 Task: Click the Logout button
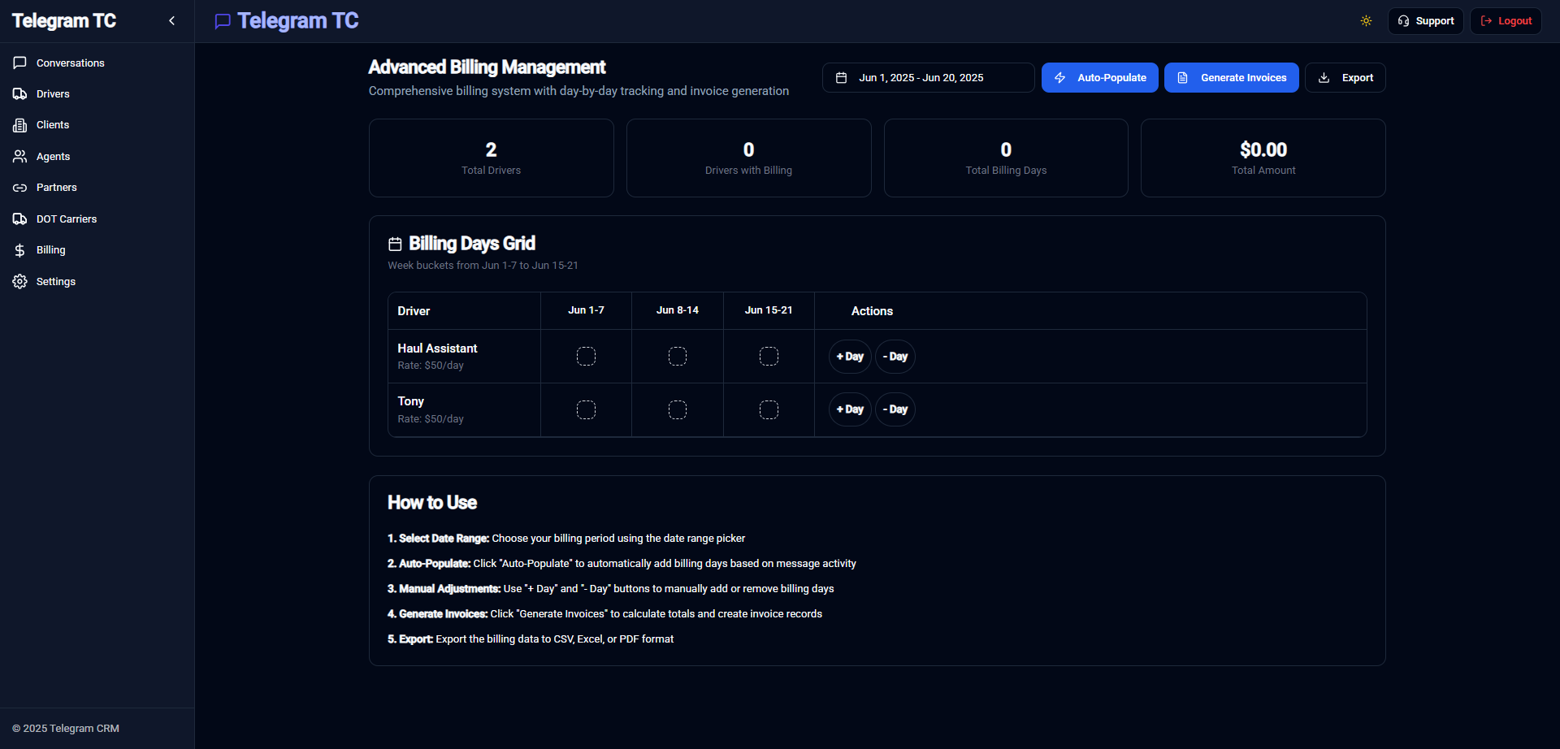coord(1506,20)
